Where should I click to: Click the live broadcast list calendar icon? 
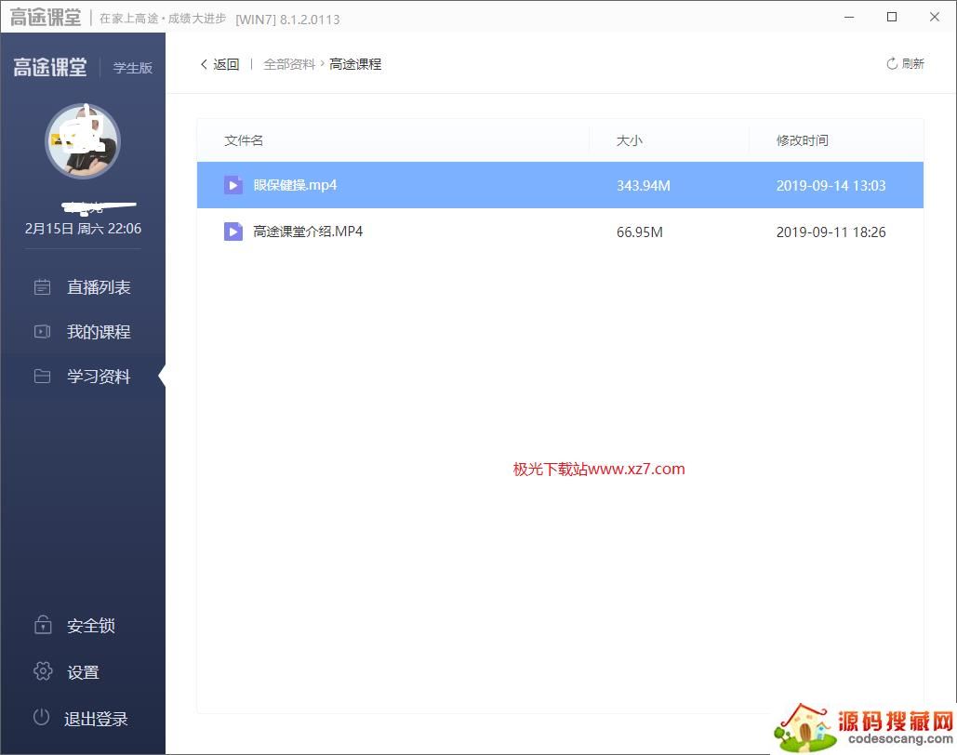tap(43, 287)
